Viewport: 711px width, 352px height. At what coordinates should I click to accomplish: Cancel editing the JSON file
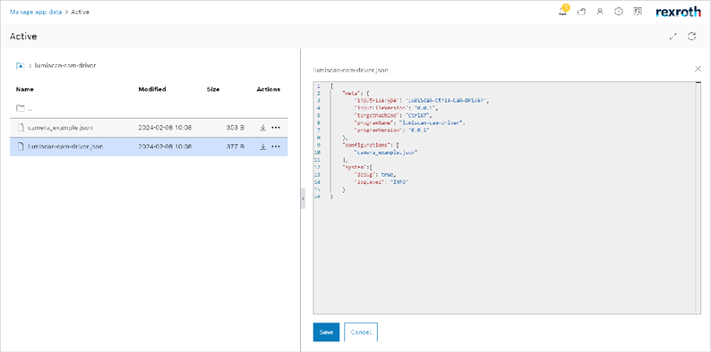coord(361,332)
